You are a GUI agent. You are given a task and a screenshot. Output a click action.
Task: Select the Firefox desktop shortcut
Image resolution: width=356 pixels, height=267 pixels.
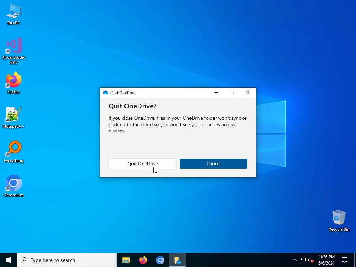tap(14, 83)
